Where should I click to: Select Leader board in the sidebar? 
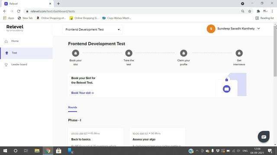pos(26,65)
